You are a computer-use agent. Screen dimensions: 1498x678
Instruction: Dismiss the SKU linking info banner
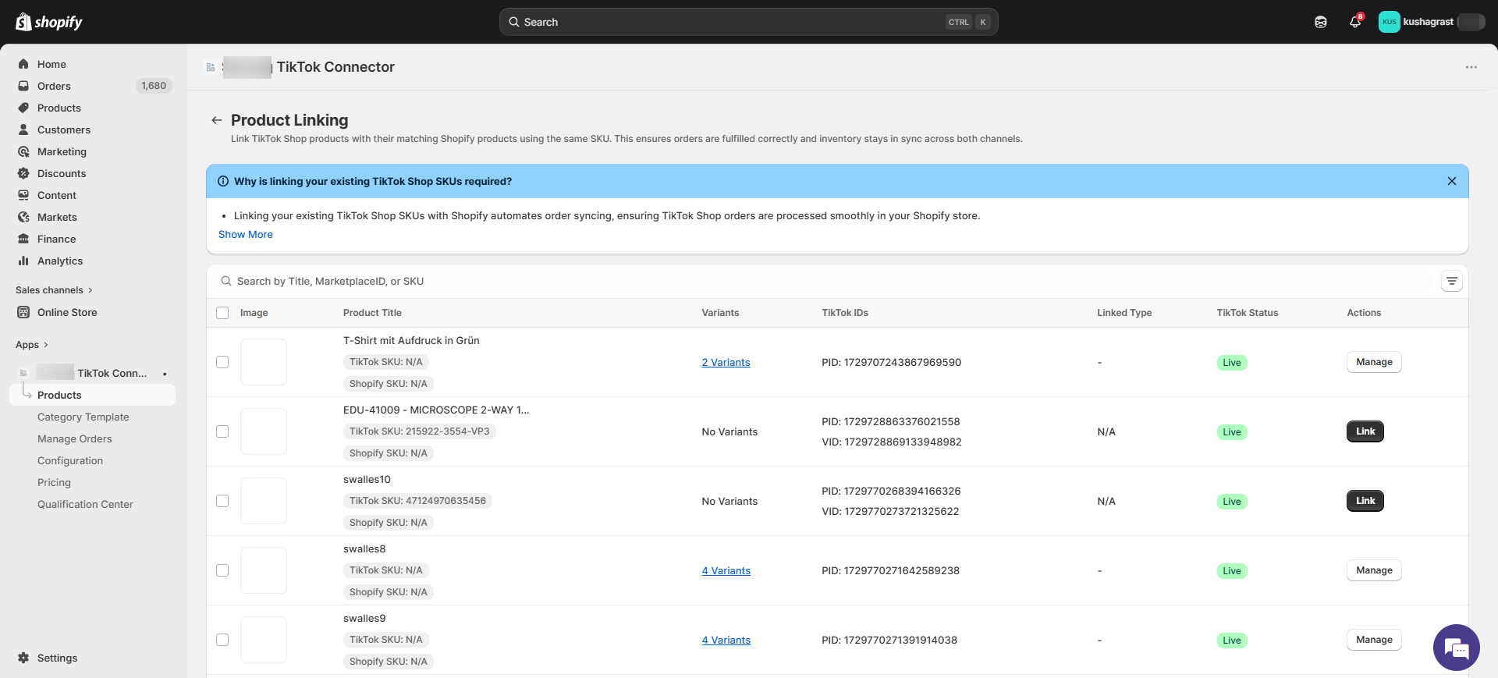(x=1451, y=181)
